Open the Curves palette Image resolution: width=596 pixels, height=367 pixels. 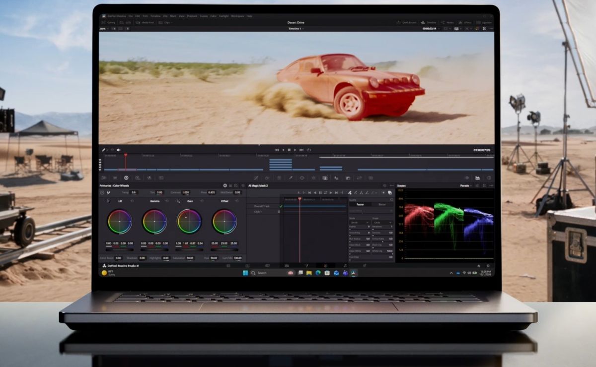256,178
